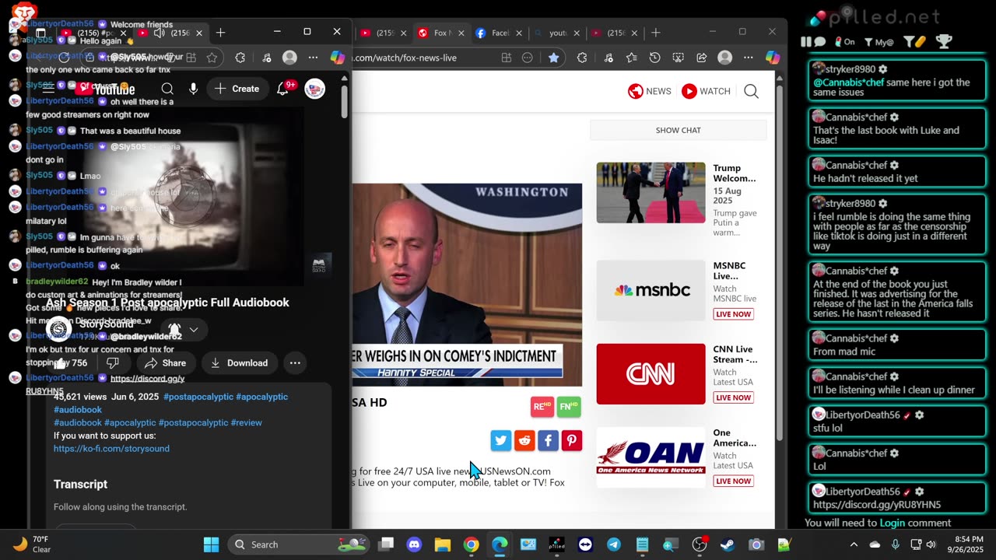This screenshot has height=560, width=996.
Task: Open Steam from the taskbar
Action: (728, 544)
